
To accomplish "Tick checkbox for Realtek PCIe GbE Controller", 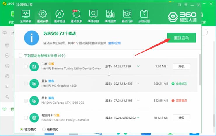I will [26, 118].
